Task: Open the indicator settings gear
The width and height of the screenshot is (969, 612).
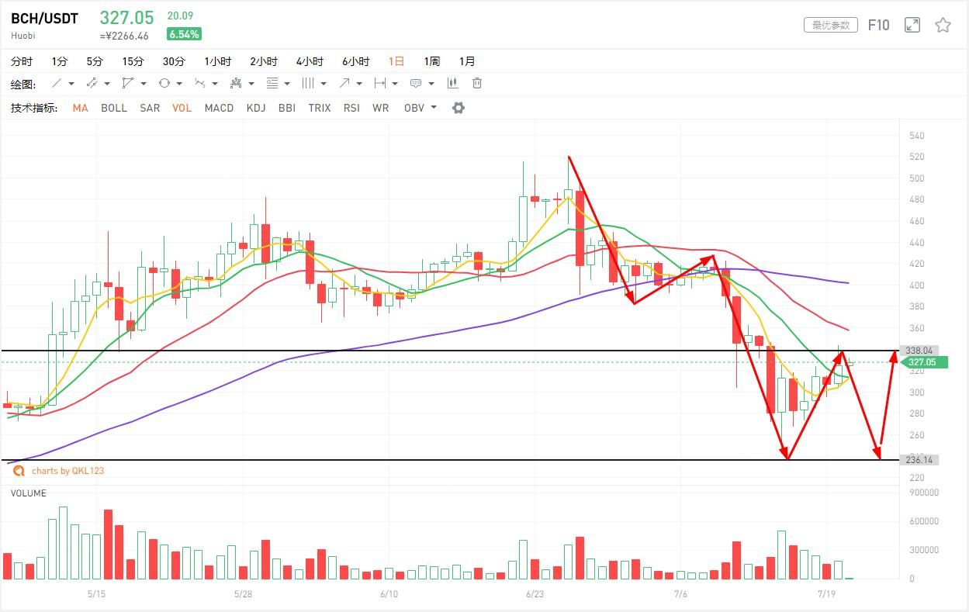Action: pyautogui.click(x=459, y=108)
